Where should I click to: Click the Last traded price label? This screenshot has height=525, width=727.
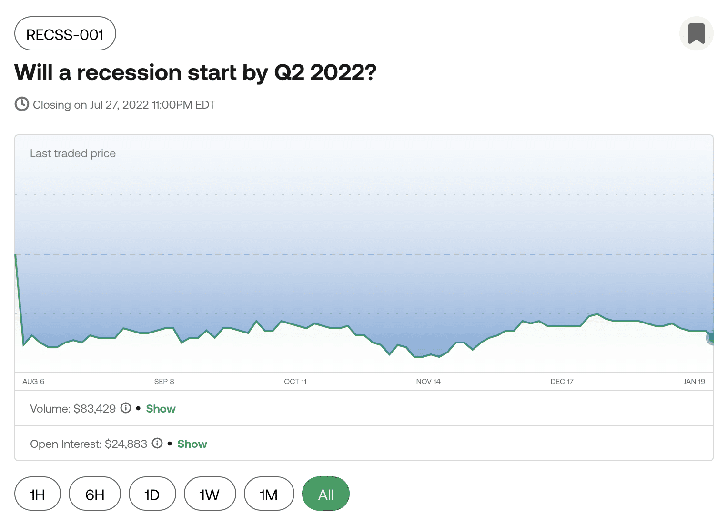pyautogui.click(x=73, y=153)
